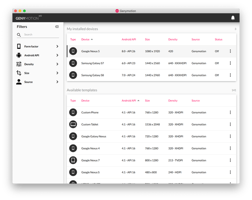Open the three-dot menu for Google Nexus S
The image size is (252, 200).
tap(230, 172)
